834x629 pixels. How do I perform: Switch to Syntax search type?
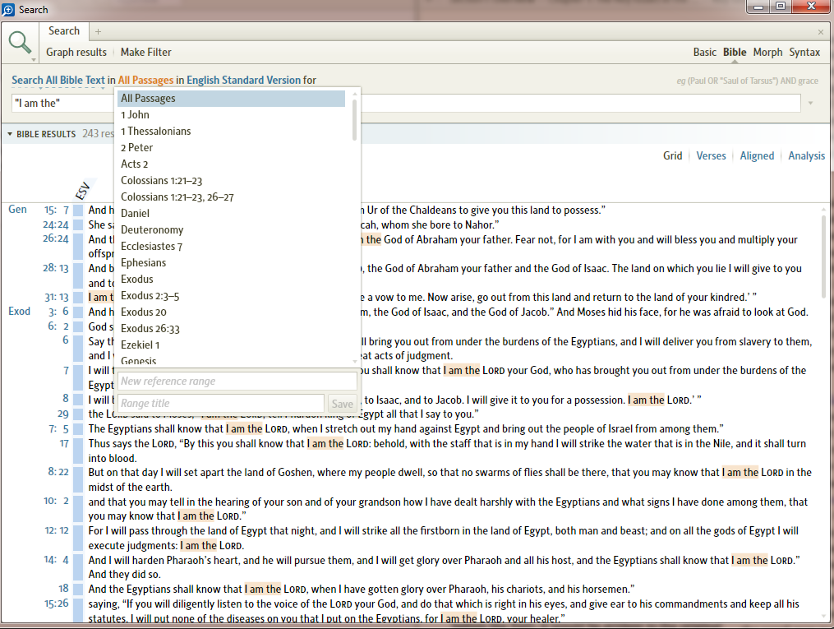click(x=804, y=52)
